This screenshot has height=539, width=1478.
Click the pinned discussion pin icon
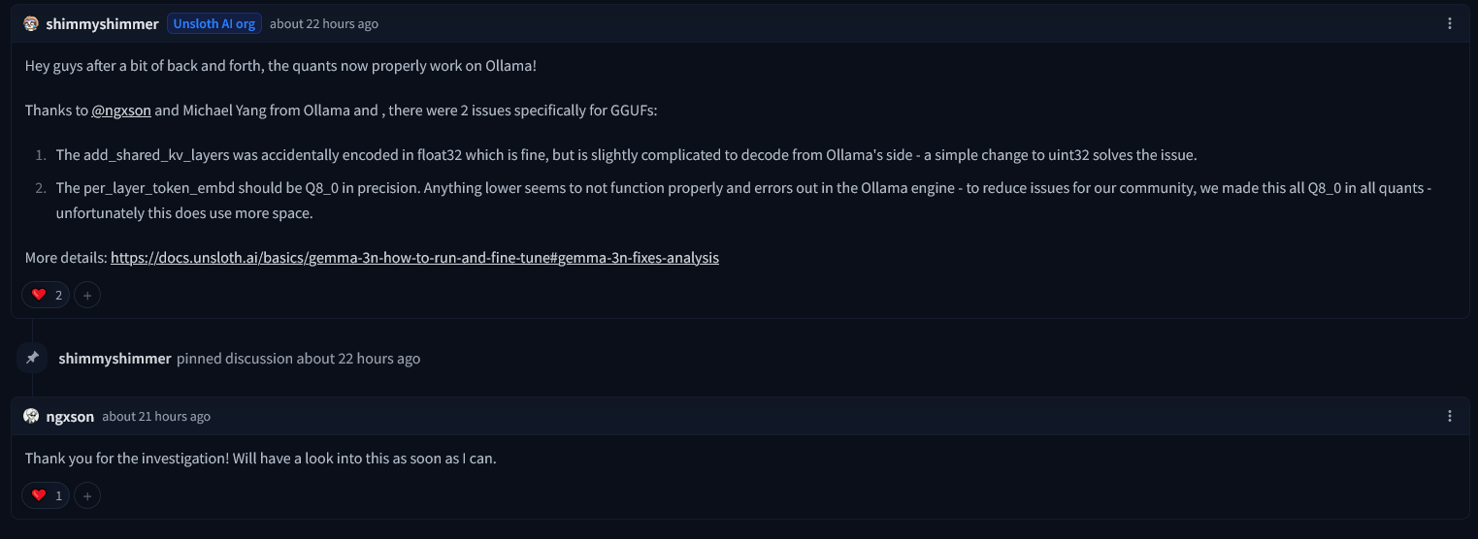[32, 358]
